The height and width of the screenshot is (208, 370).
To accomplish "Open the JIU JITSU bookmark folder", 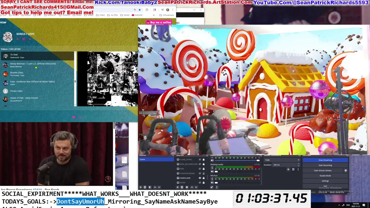I will coord(113,15).
